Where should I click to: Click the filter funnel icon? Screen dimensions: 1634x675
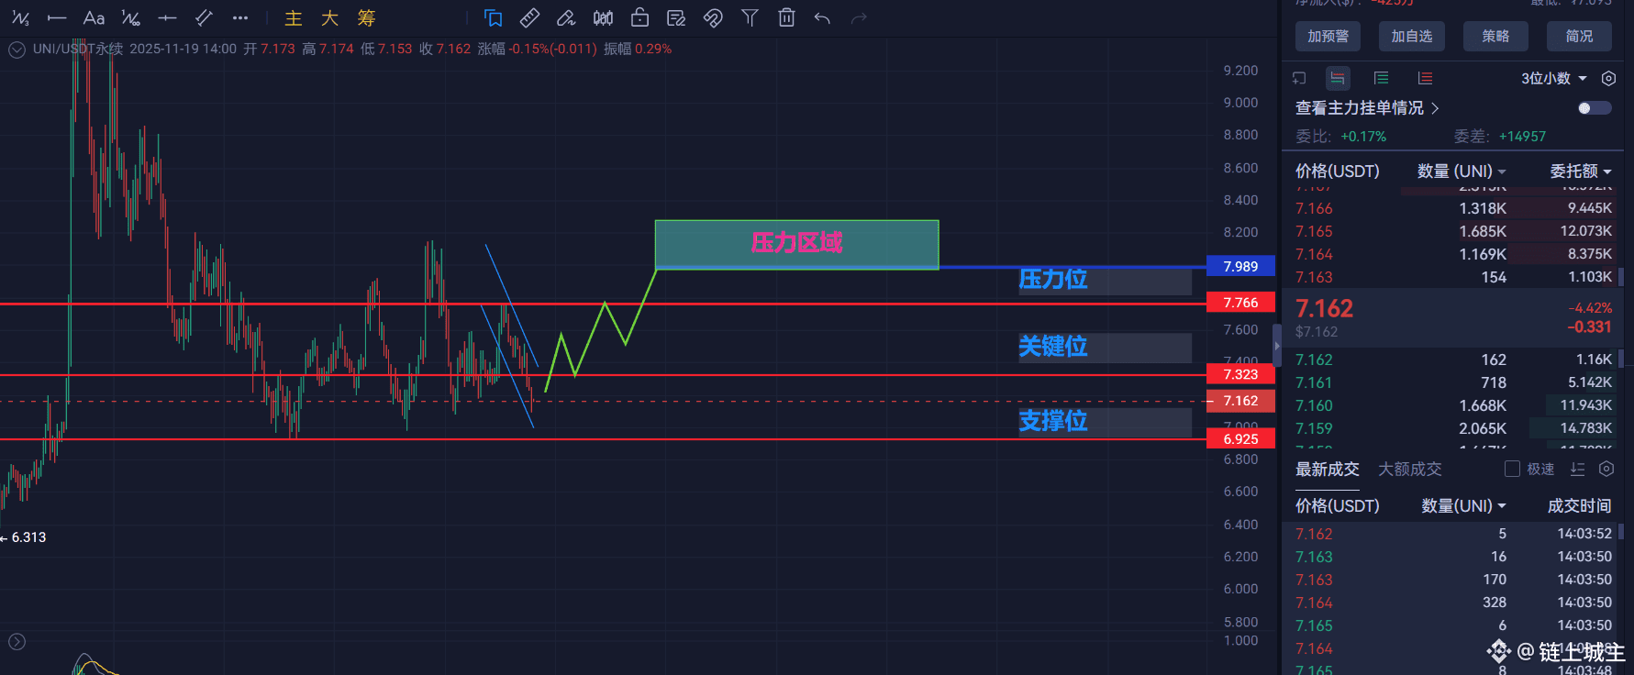point(750,18)
